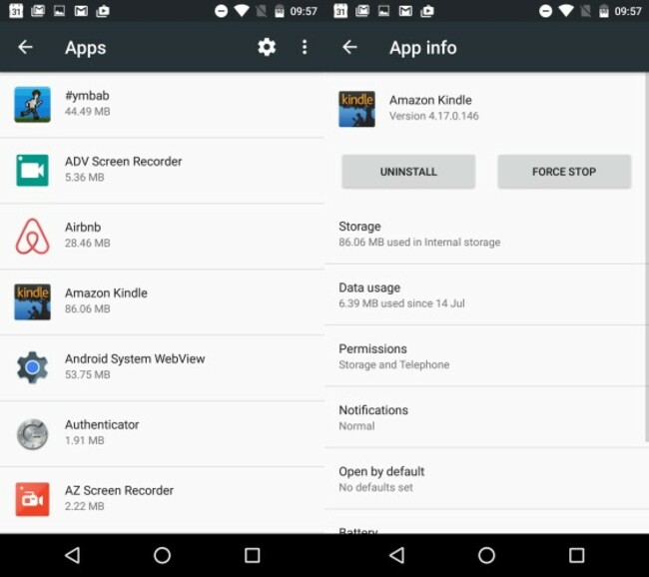Select Amazon Kindle in Apps list

tap(106, 293)
